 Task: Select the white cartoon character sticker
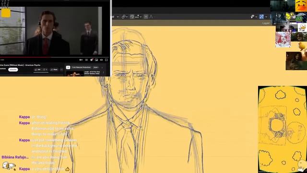pyautogui.click(x=302, y=28)
